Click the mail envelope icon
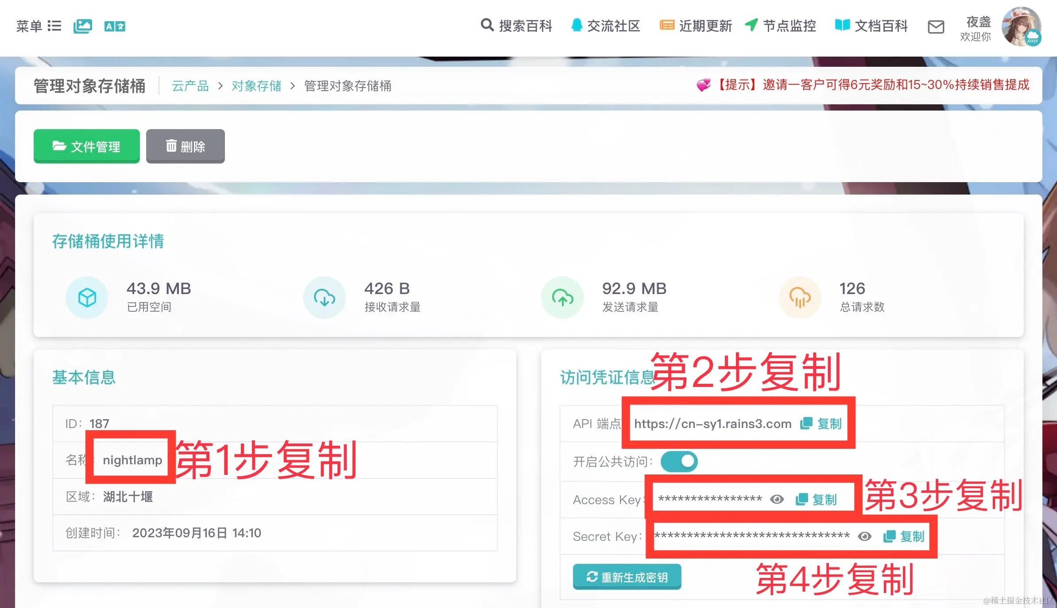 click(936, 27)
